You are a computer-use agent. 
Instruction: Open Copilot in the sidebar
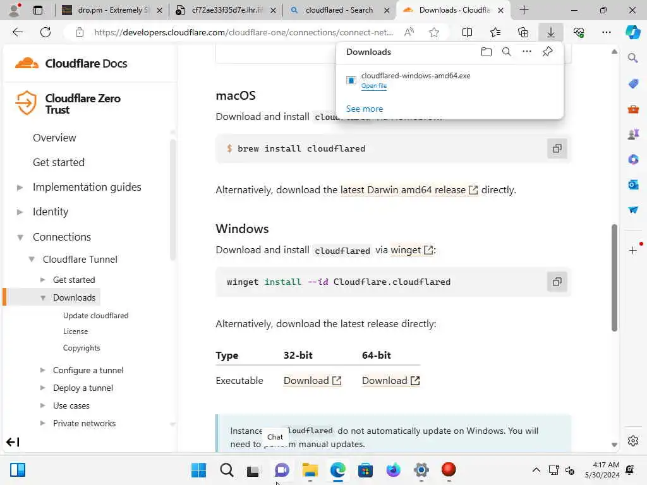[x=633, y=32]
